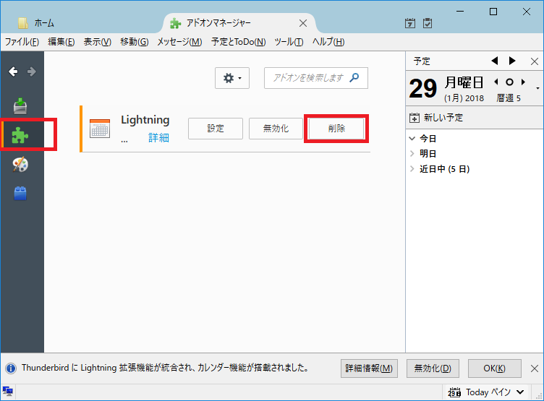Screen dimensions: 544x401
Task: Open the Themes palette icon
Action: click(20, 164)
